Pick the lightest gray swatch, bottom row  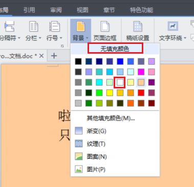click(x=78, y=103)
